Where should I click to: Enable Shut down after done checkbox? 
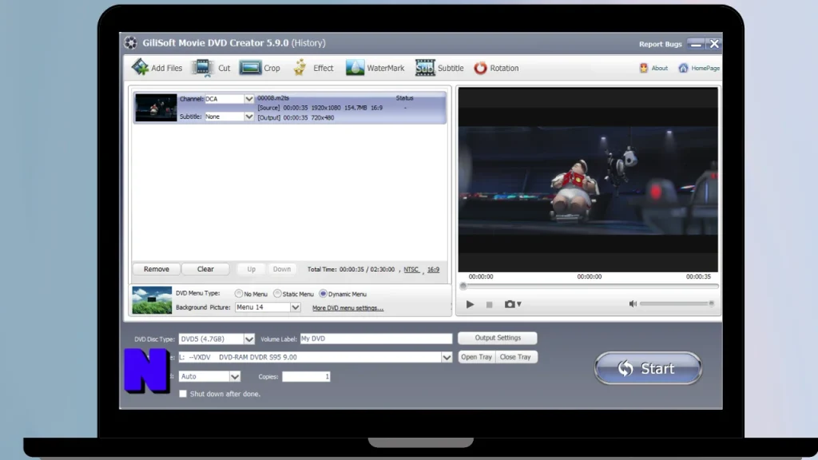[x=183, y=394]
